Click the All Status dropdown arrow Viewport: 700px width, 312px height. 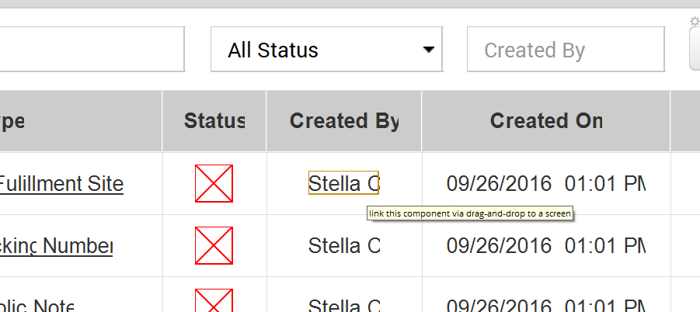pyautogui.click(x=428, y=50)
